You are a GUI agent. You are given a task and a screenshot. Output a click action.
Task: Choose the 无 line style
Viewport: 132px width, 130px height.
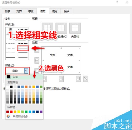click(11, 29)
